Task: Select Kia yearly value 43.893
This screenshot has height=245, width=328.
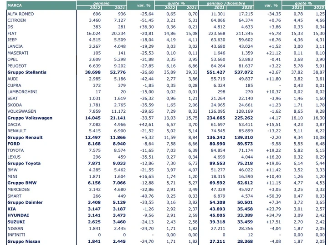Action: [x=217, y=209]
